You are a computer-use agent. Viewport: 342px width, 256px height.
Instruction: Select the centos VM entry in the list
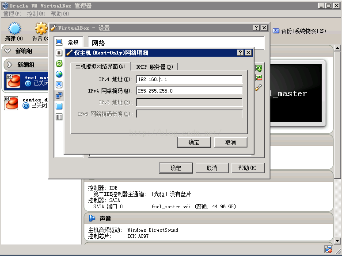point(26,103)
